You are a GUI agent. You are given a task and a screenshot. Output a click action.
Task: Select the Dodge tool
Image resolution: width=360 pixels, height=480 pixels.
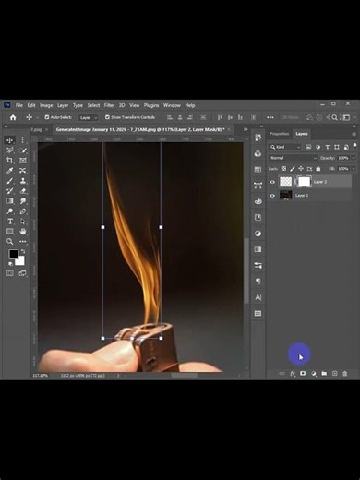click(x=10, y=211)
